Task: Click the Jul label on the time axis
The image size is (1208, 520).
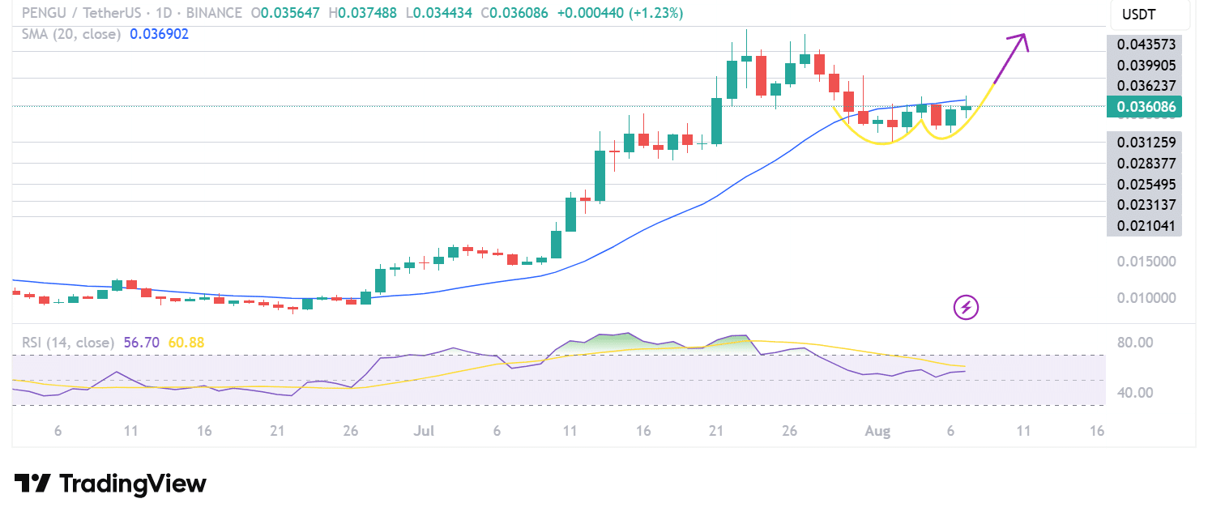Action: tap(423, 431)
